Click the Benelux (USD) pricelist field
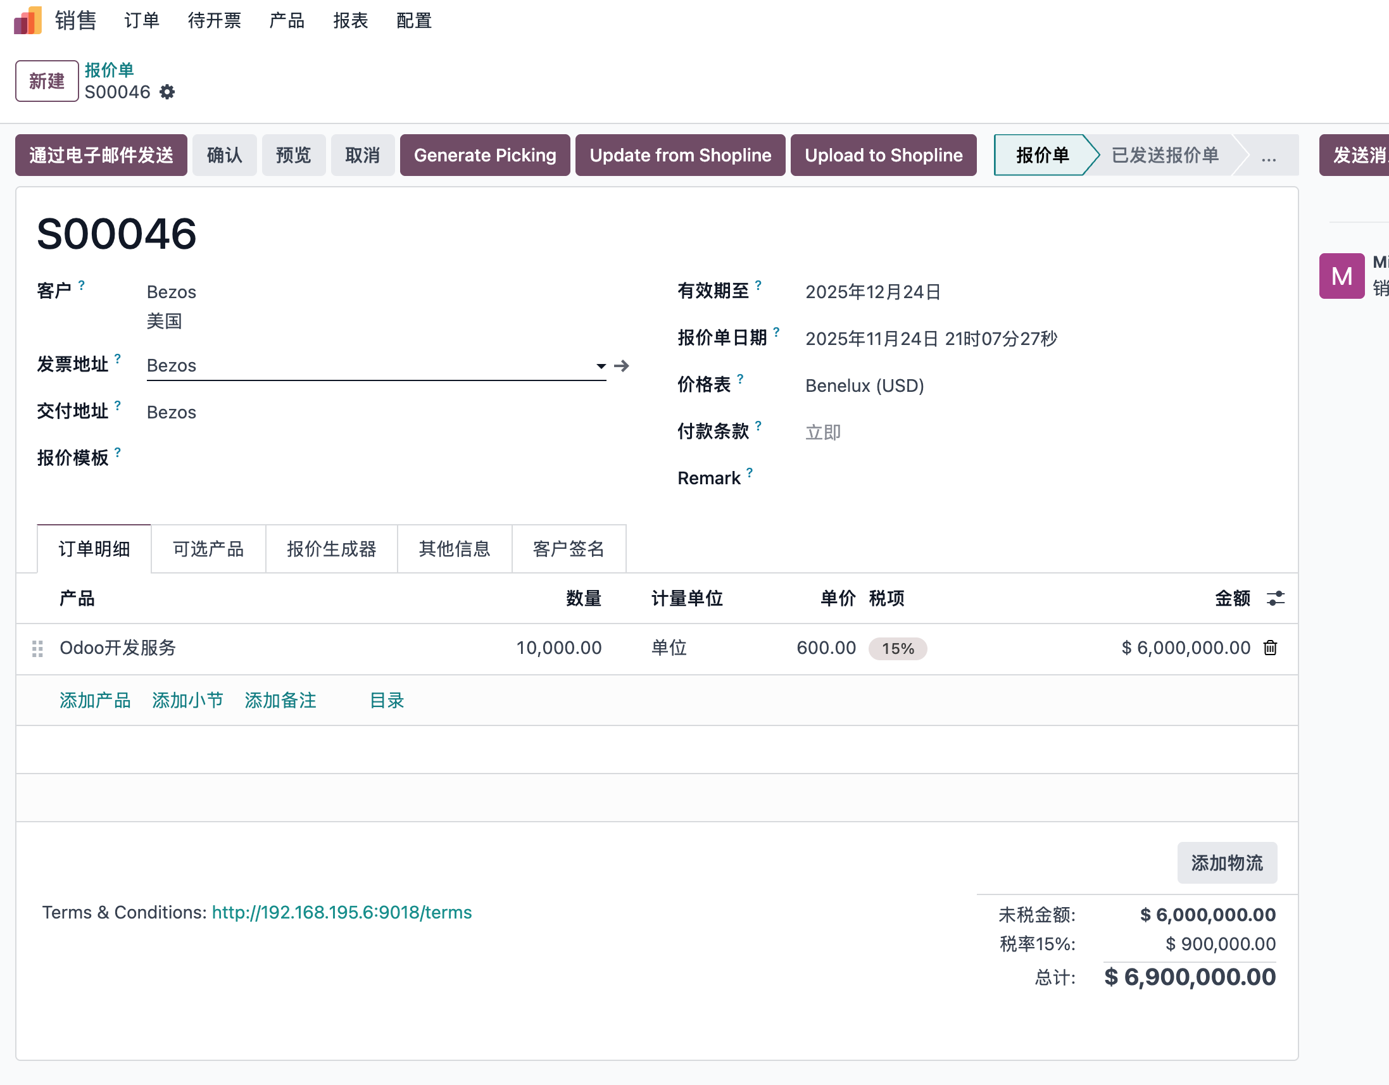 [x=864, y=386]
